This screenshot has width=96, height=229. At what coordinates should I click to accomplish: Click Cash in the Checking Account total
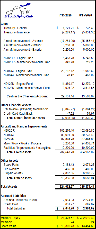[x=27, y=96]
